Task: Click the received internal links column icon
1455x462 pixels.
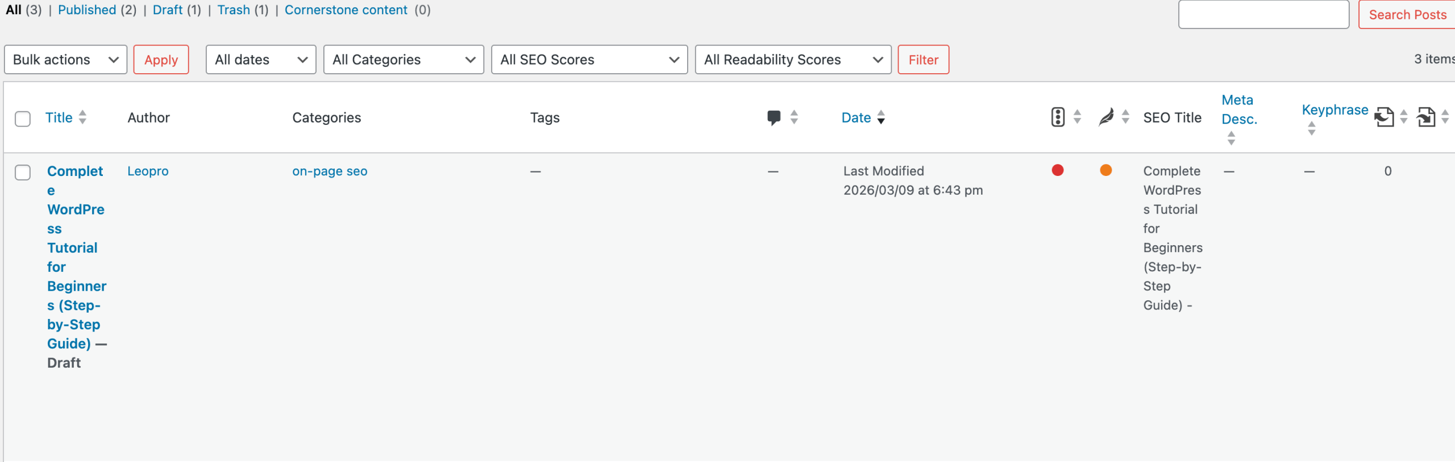Action: coord(1429,117)
